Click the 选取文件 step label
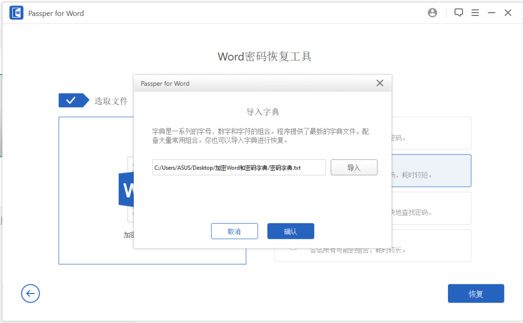The width and height of the screenshot is (523, 323). (111, 101)
